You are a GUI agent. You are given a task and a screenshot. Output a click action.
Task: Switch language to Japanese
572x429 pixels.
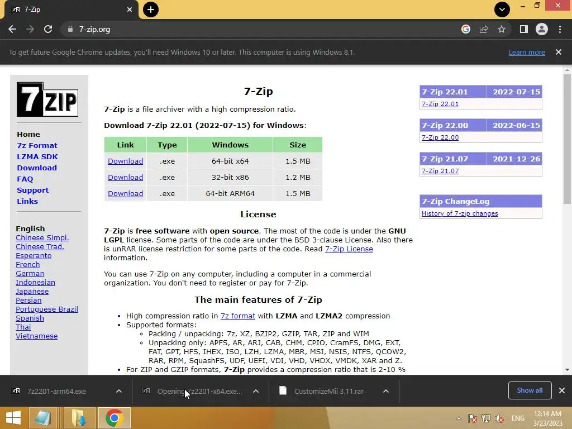32,292
